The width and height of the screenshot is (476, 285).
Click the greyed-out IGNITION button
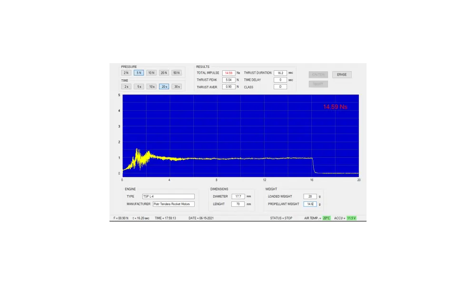(x=318, y=75)
